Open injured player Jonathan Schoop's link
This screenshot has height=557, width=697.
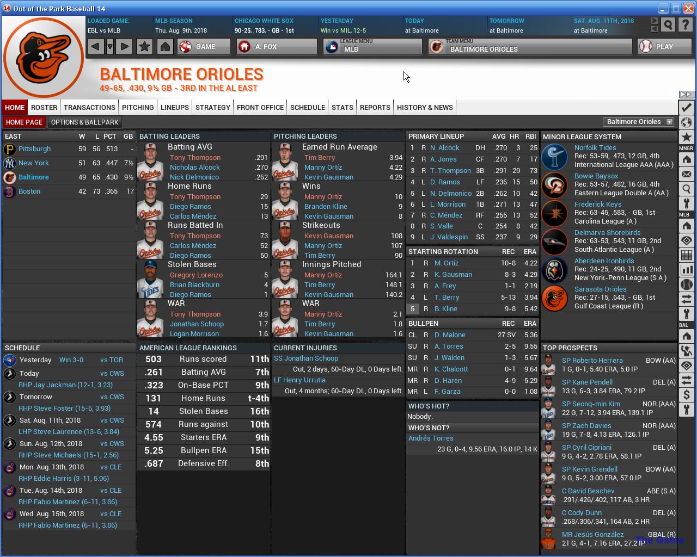click(306, 358)
